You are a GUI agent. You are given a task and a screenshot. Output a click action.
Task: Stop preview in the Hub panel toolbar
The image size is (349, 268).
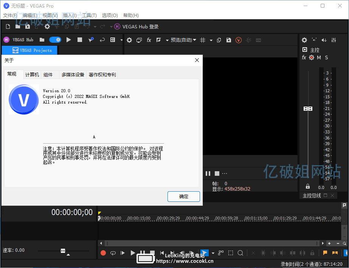point(80,40)
